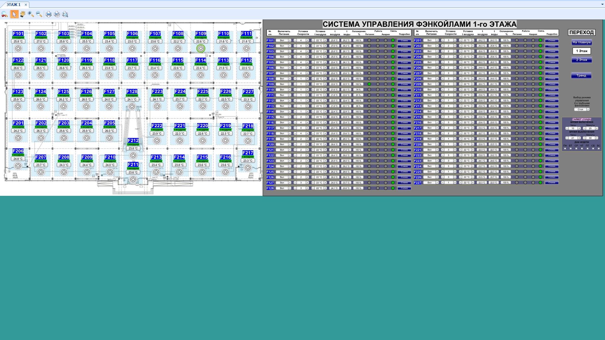Check the СР weekday checkbox
This screenshot has height=340, width=605.
pos(576,149)
